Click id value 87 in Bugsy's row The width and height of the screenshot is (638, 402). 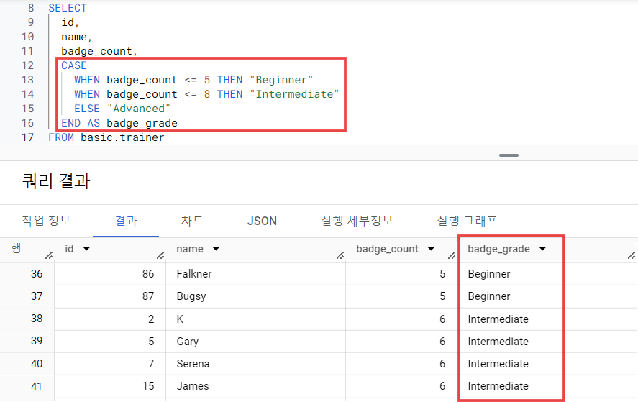pos(148,296)
